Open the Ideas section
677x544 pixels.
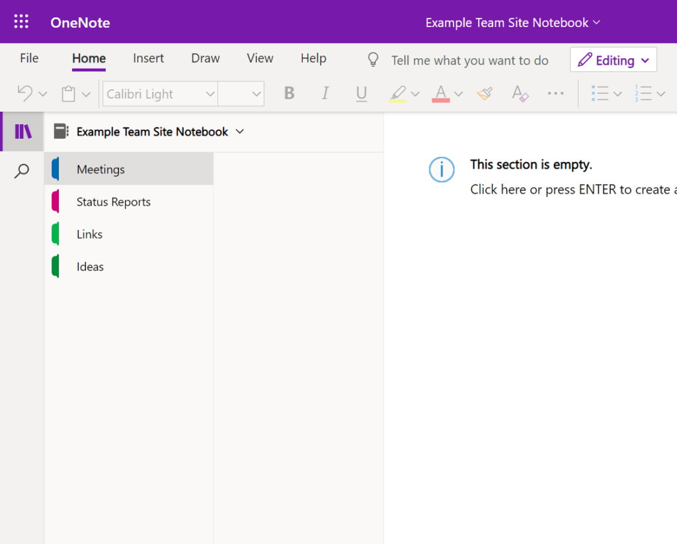[129, 266]
